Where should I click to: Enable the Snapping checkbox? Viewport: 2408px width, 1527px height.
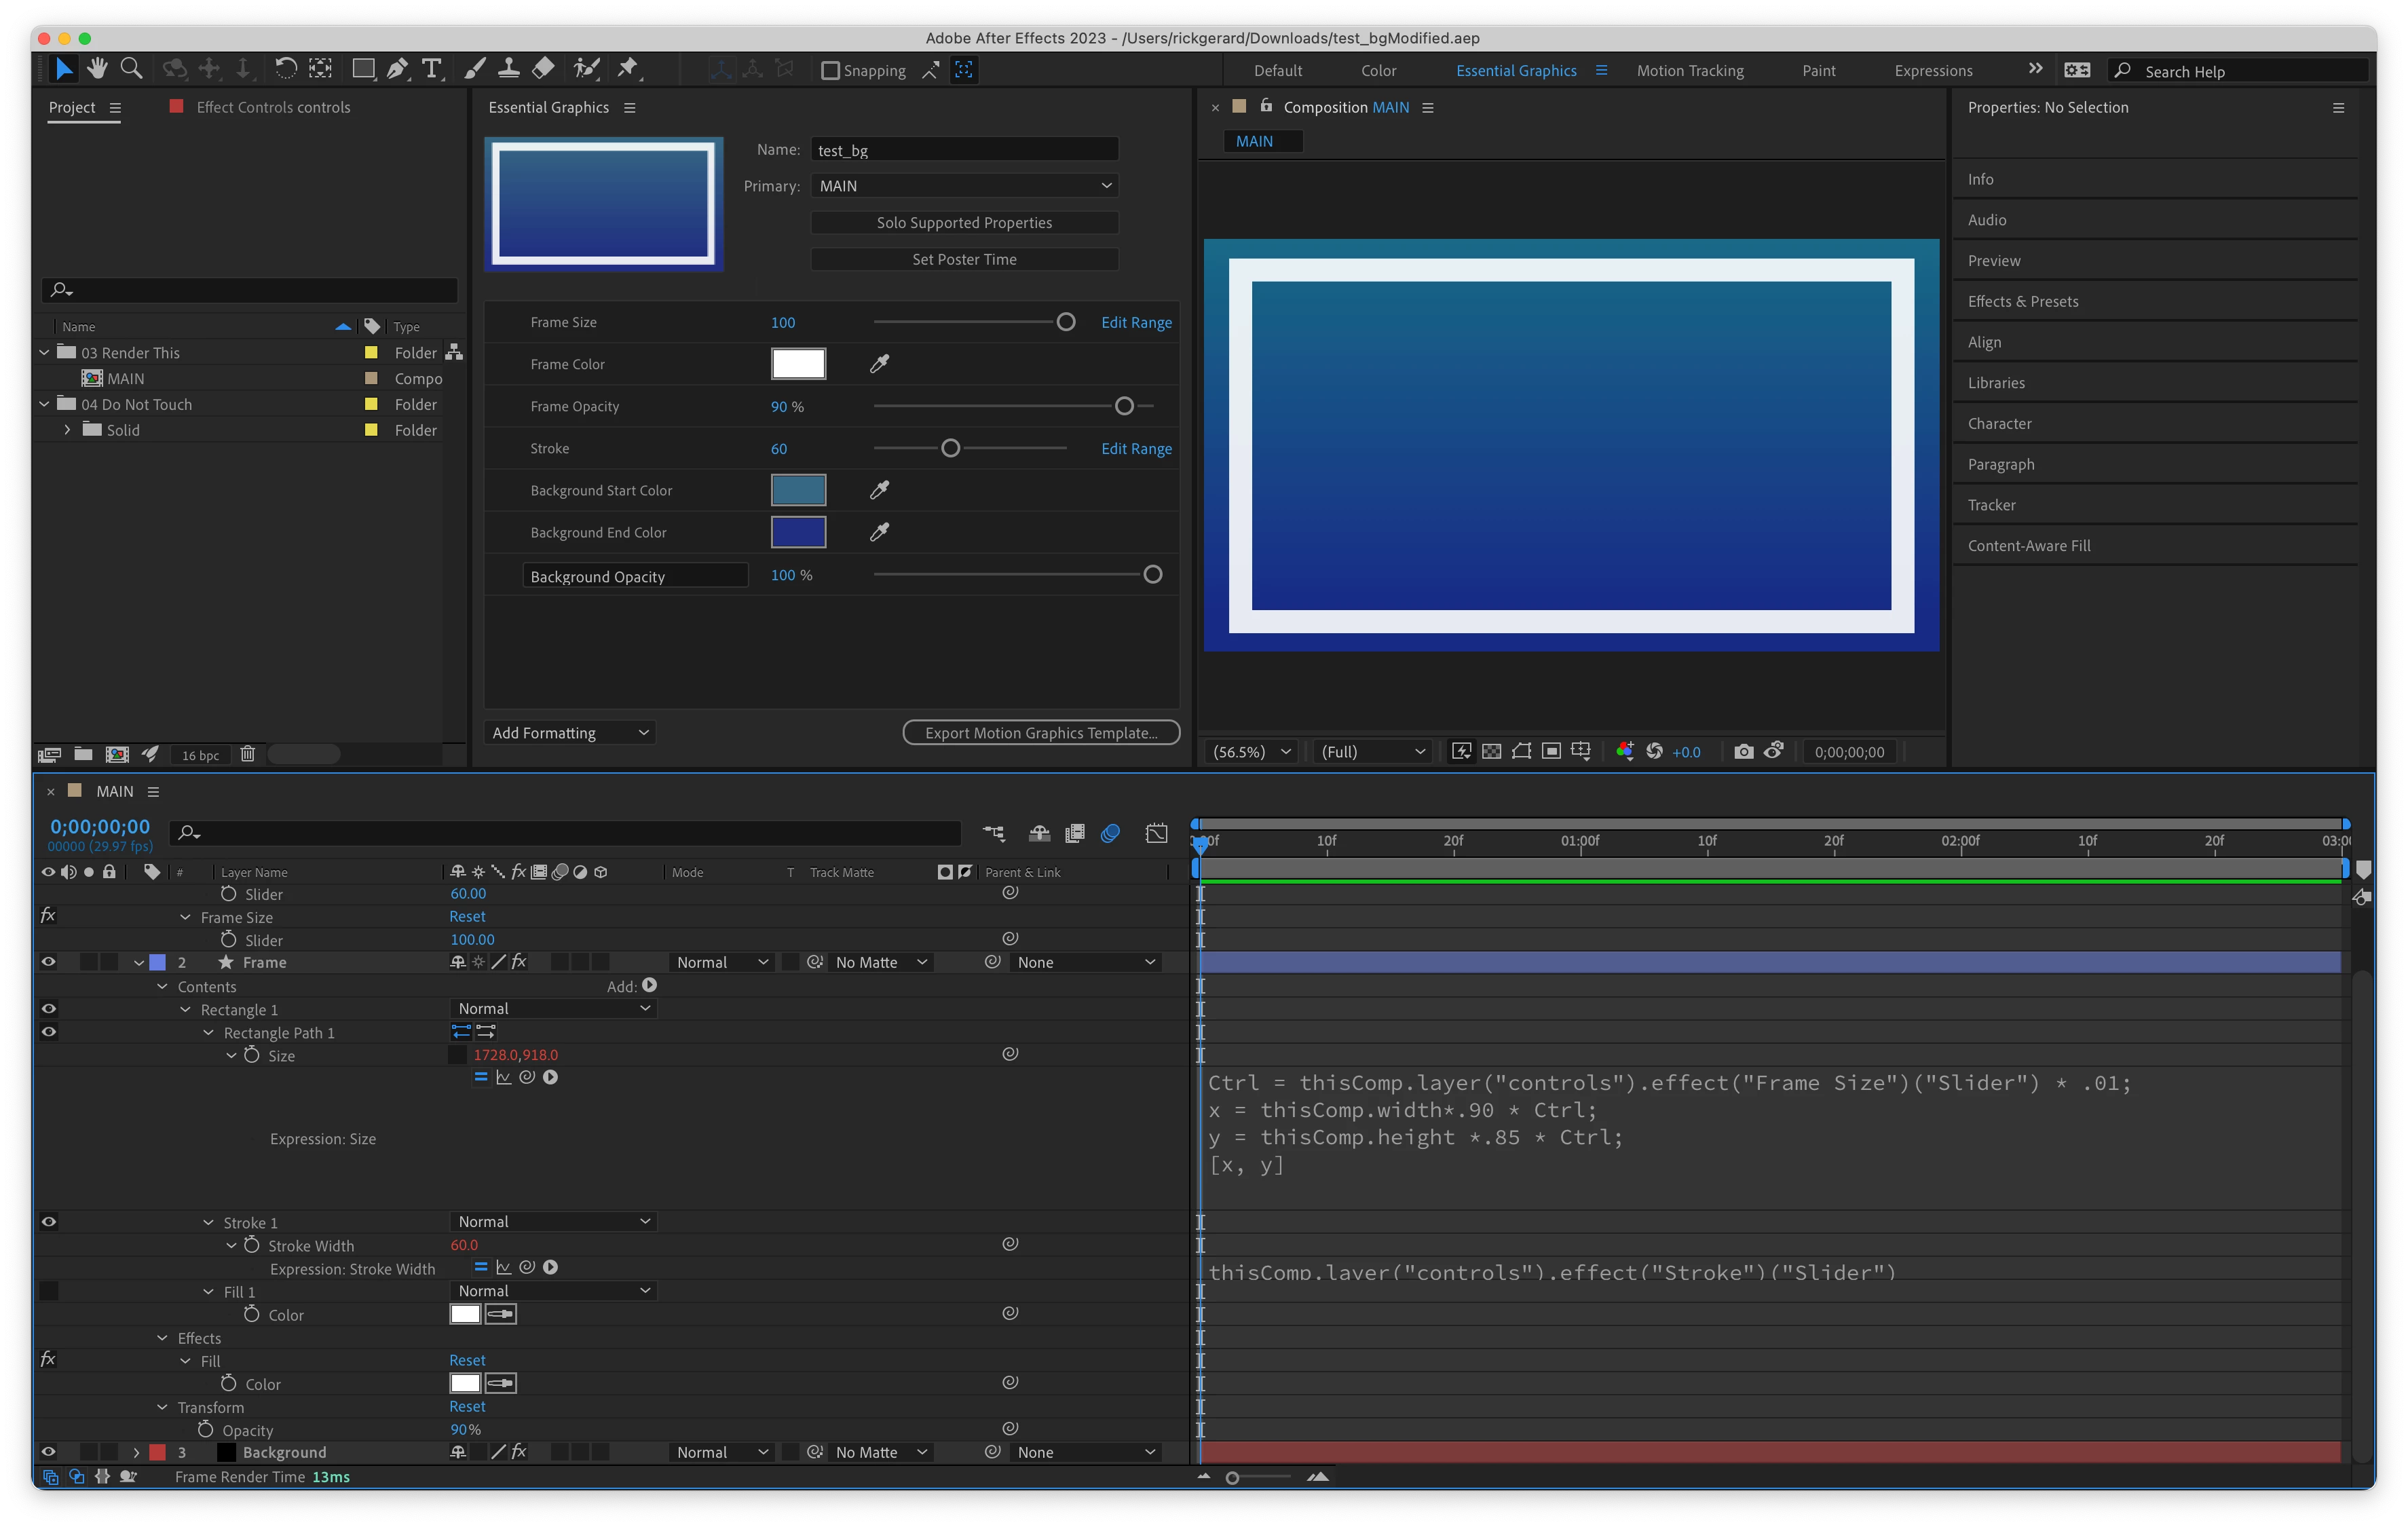click(830, 70)
